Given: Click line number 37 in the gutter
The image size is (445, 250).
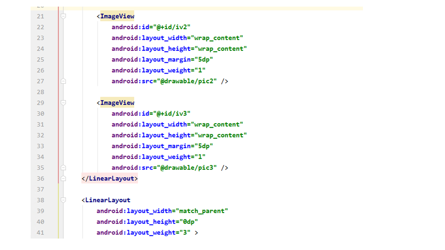Looking at the screenshot, I should tap(40, 189).
